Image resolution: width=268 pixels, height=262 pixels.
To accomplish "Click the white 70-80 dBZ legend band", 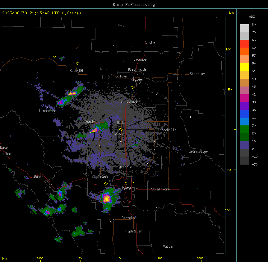I will pos(244,28).
